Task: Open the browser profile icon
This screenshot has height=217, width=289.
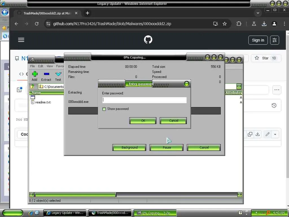Action: 274,24
